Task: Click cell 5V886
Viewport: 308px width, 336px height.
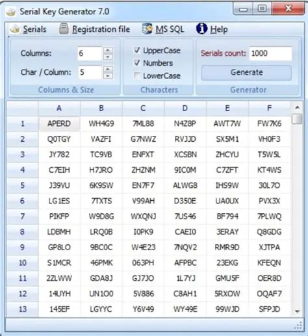Action: [143, 294]
